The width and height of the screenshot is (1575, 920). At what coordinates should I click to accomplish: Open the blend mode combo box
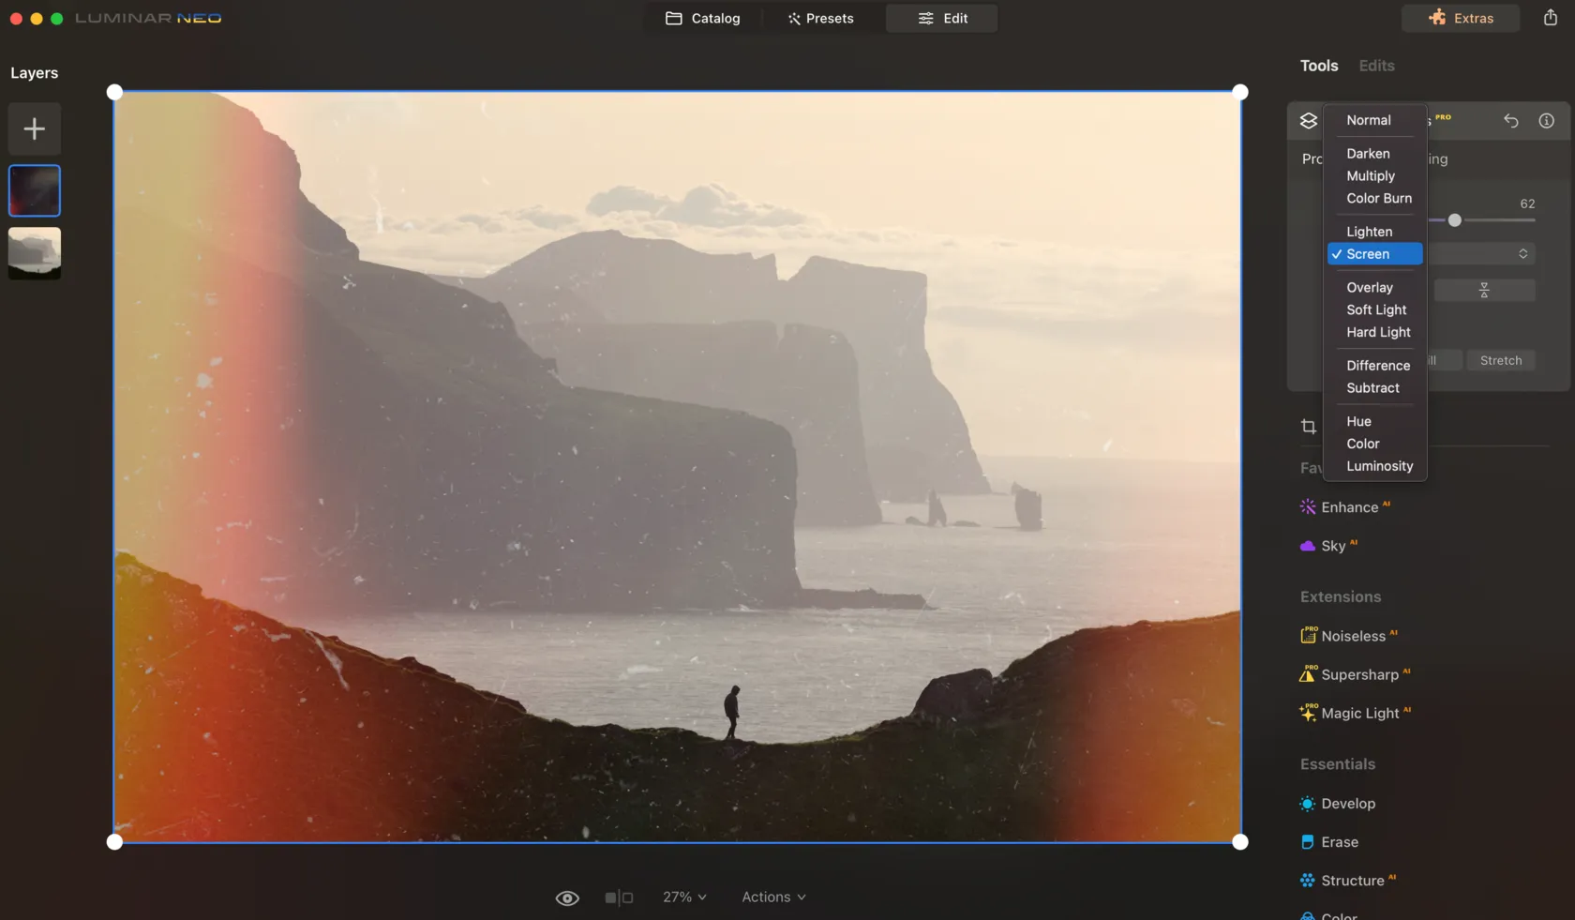click(1481, 254)
